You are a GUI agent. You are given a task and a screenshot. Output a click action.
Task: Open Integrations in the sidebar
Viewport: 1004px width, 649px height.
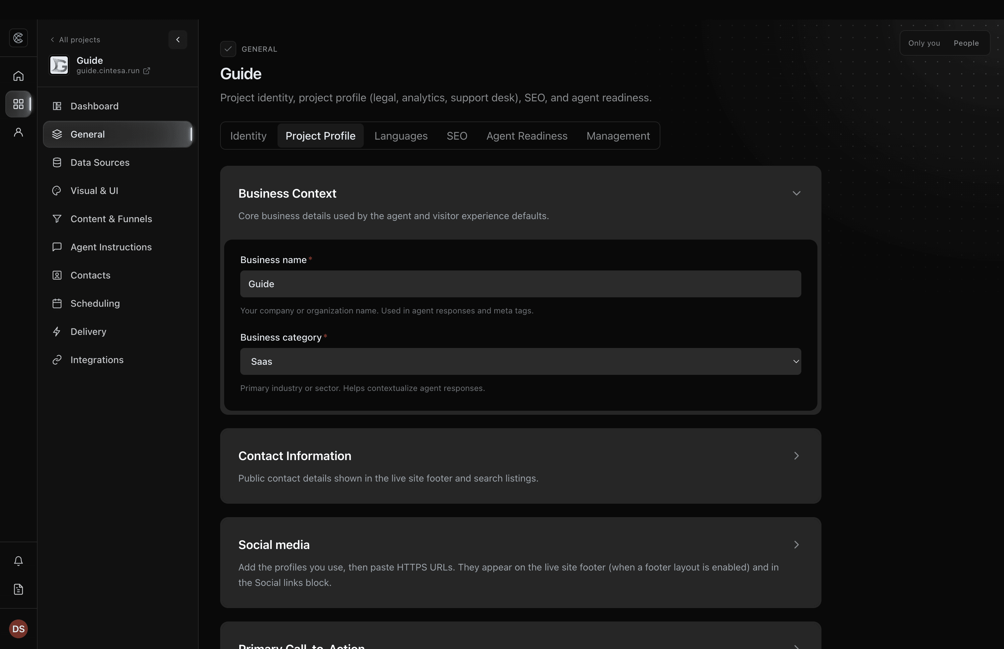(118, 360)
